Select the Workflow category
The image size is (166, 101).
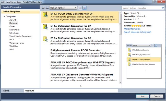click(x=14, y=46)
